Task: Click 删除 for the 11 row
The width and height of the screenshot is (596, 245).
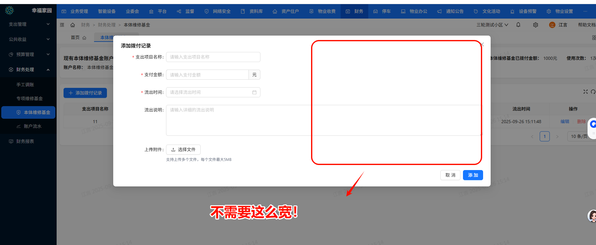Action: tap(582, 122)
